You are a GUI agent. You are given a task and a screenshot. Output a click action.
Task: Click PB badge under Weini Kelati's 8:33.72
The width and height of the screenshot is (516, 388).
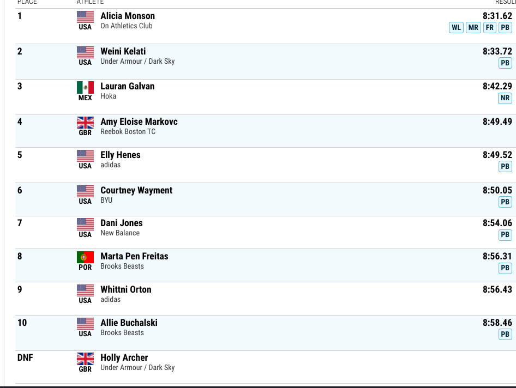tap(505, 63)
